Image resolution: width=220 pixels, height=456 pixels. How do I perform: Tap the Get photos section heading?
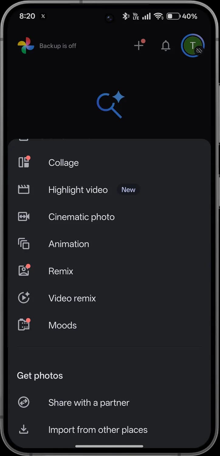point(40,375)
